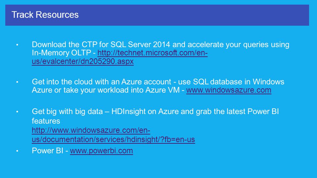This screenshot has height=178, width=317.
Task: Open the www.windowsazure.com link
Action: (229, 90)
